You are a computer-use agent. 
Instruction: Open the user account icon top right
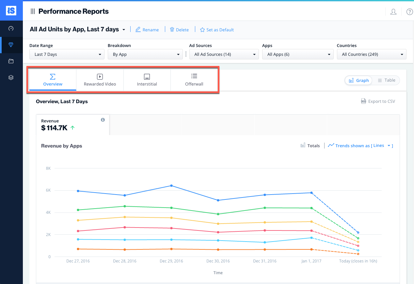pyautogui.click(x=393, y=11)
